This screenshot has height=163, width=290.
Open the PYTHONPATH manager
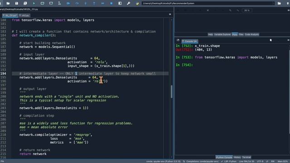[x=137, y=3]
